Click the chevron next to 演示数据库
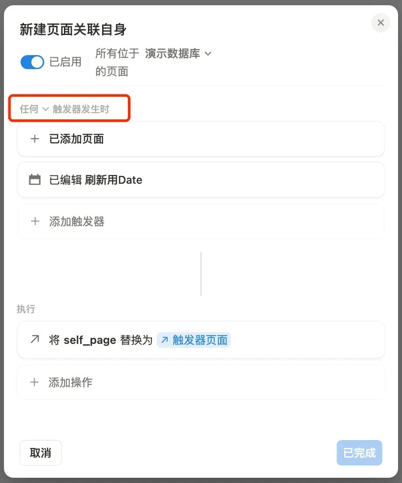This screenshot has width=402, height=483. click(208, 54)
